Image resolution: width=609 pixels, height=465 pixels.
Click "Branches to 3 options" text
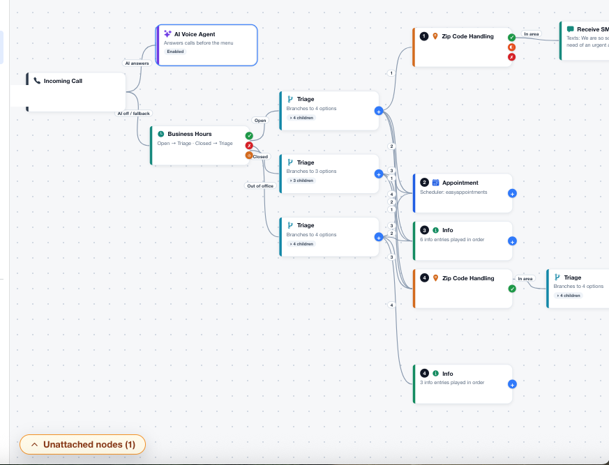(311, 171)
